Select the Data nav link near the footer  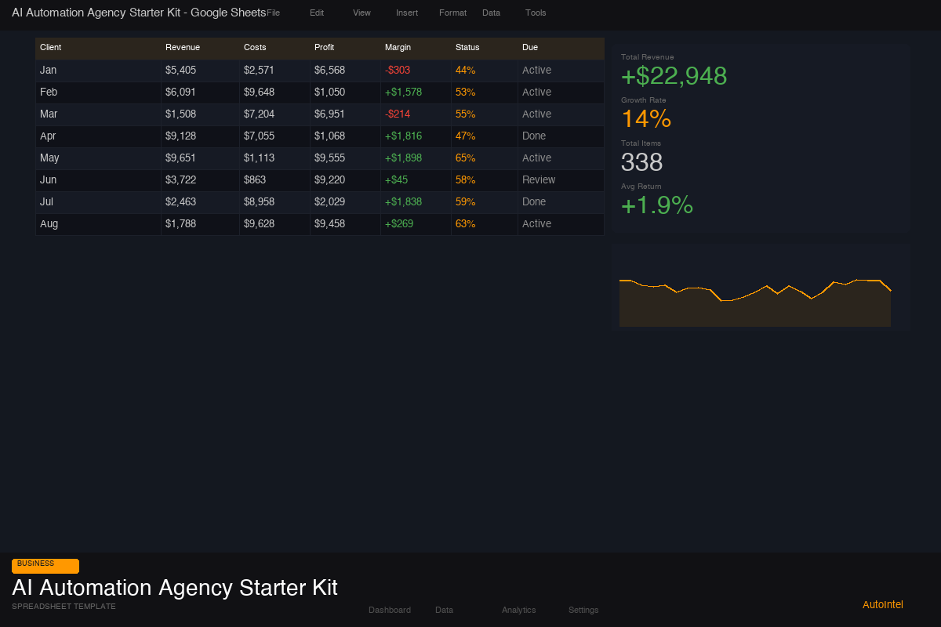click(x=444, y=610)
